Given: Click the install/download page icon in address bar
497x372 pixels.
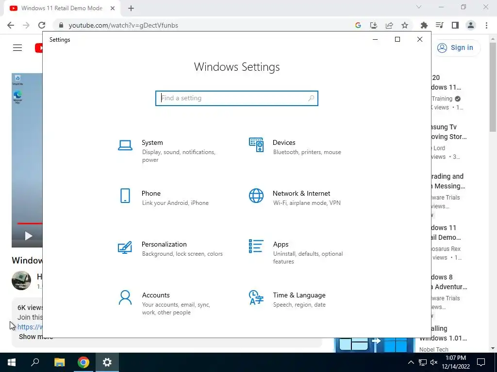Looking at the screenshot, I should [x=374, y=25].
